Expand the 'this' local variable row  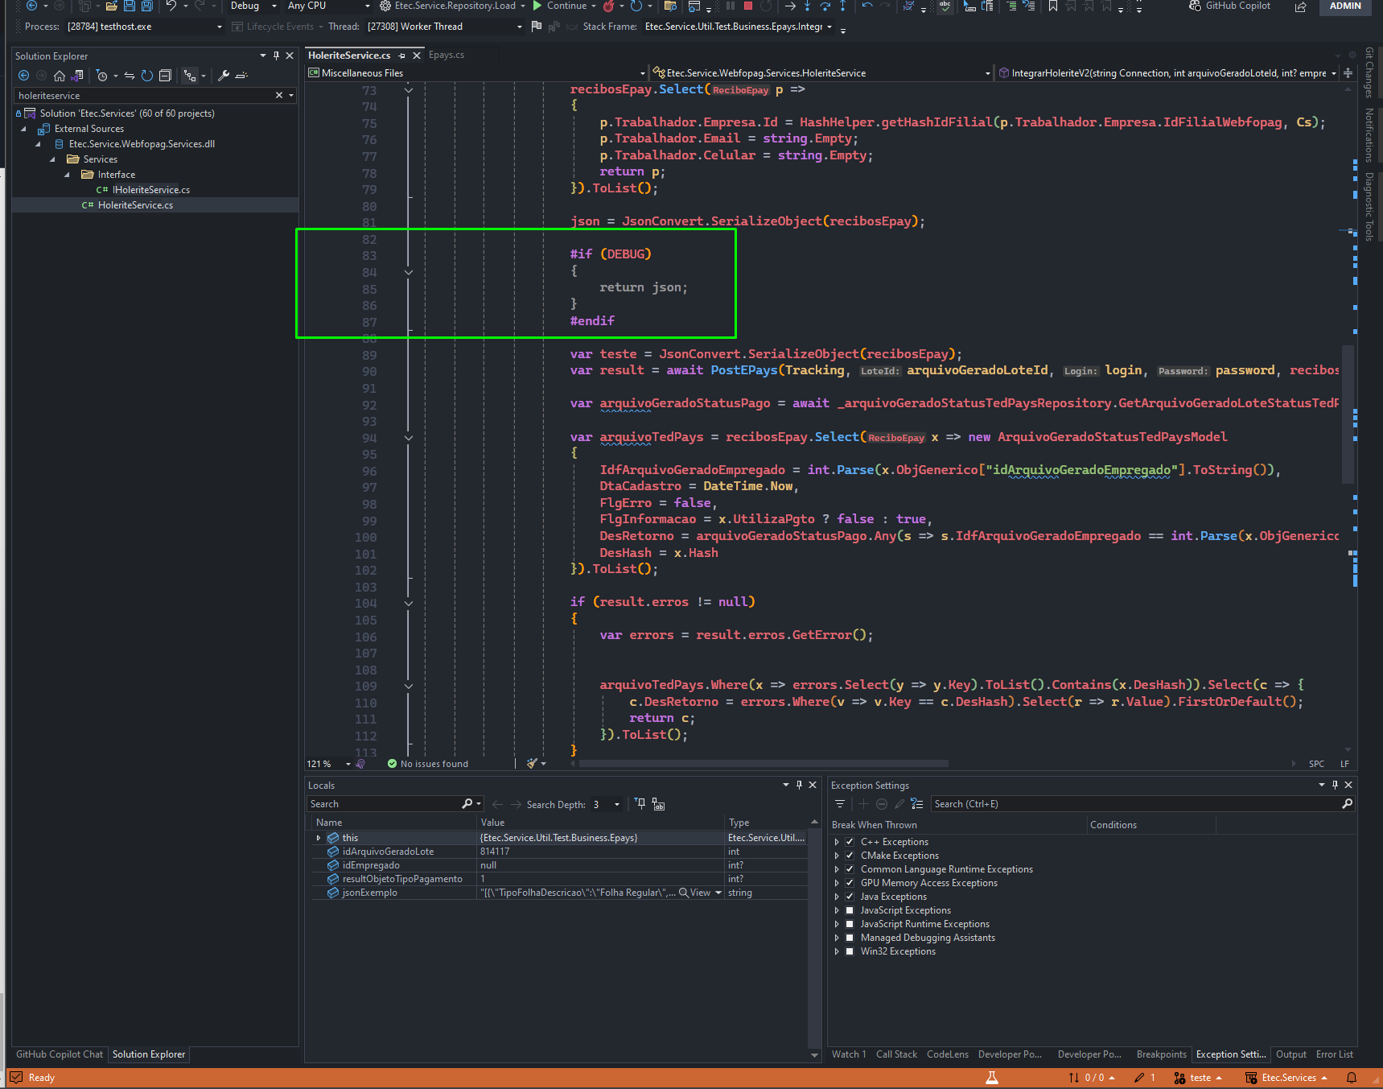coord(319,838)
